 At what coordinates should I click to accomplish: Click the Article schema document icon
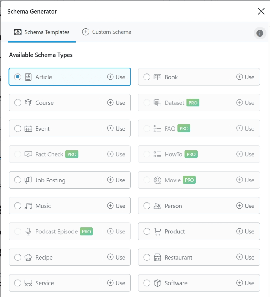point(28,77)
